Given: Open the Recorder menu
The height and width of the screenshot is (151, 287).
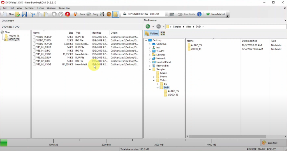Looking at the screenshot, I should click(29, 8).
